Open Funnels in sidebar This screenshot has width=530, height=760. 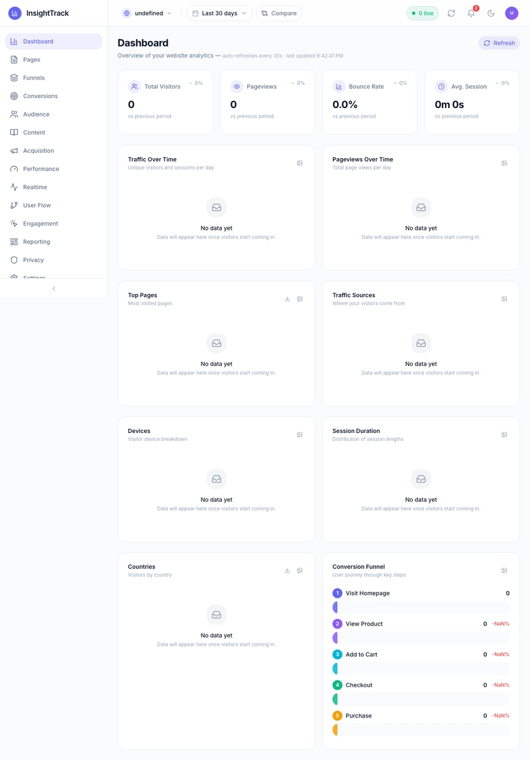54,77
